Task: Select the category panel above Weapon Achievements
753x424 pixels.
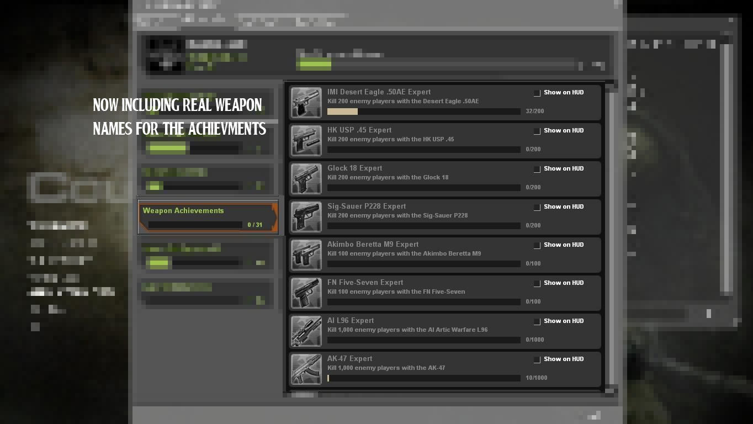Action: point(208,179)
